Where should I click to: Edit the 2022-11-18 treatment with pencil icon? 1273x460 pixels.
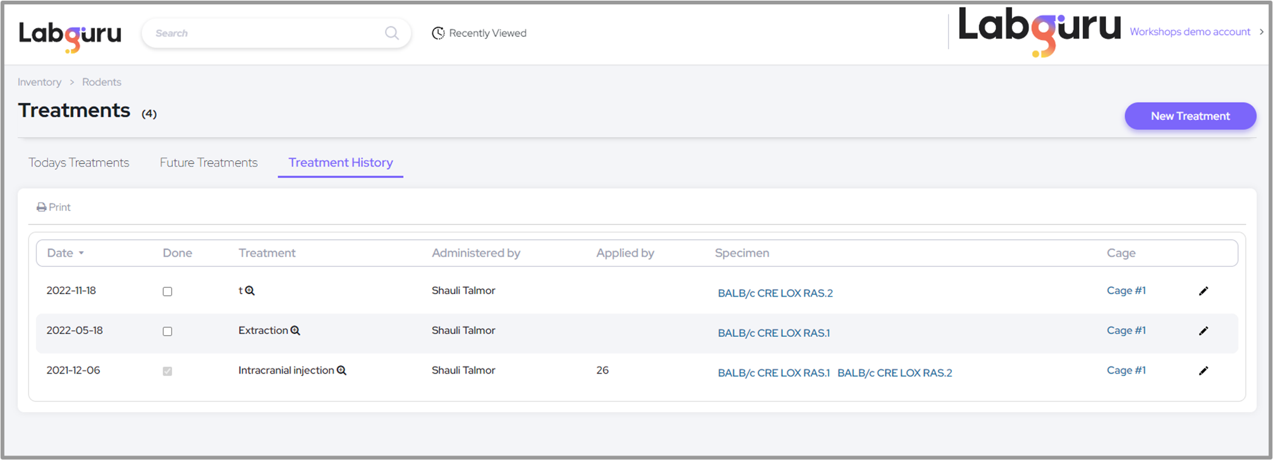(x=1203, y=291)
